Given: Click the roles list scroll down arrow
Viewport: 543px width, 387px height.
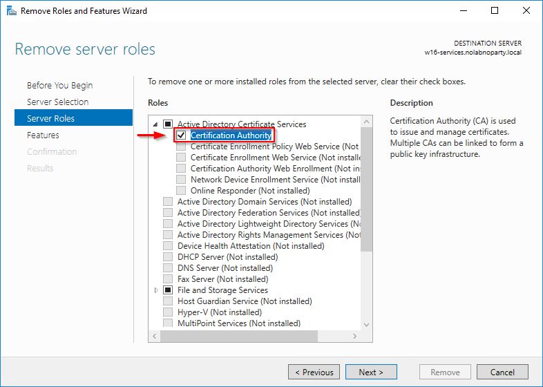Looking at the screenshot, I should click(x=366, y=325).
